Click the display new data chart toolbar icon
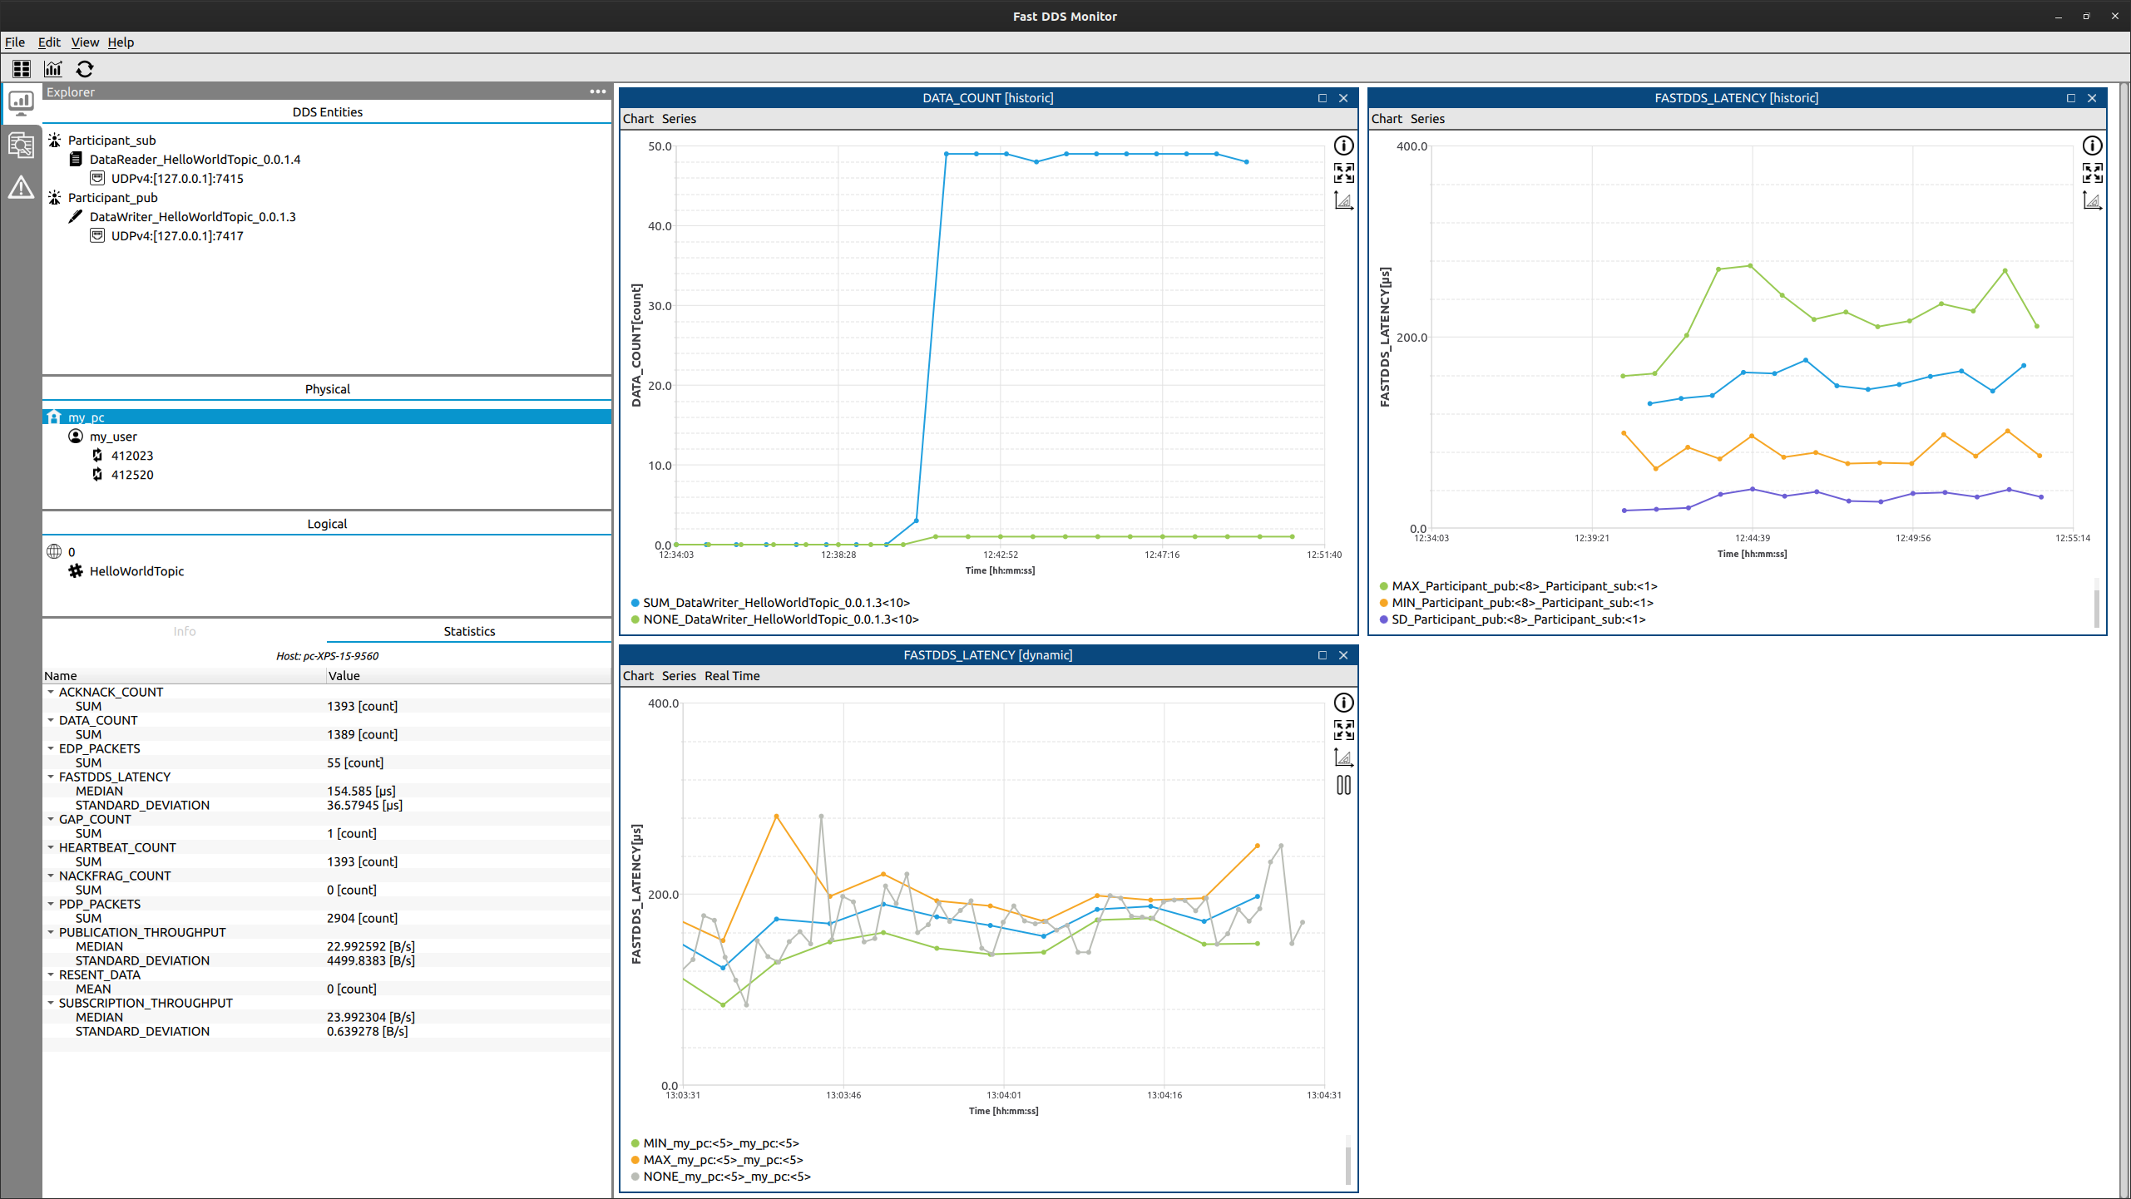The image size is (2131, 1199). click(53, 69)
